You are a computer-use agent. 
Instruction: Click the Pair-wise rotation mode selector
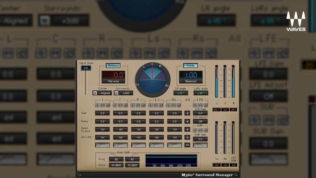click(113, 81)
